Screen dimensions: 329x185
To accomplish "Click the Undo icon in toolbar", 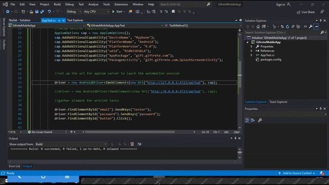I will click(49, 12).
